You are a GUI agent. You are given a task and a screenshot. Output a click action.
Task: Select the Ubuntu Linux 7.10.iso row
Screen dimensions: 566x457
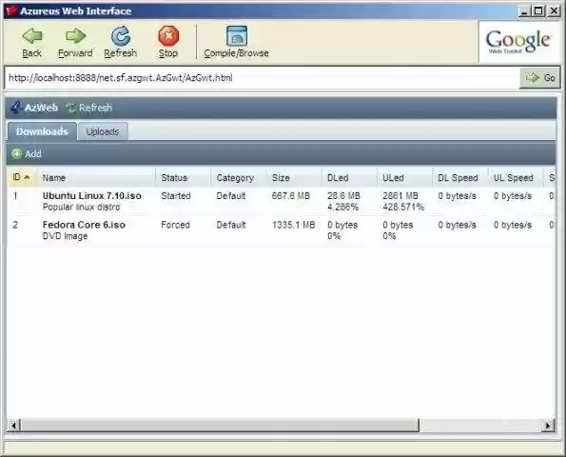282,201
